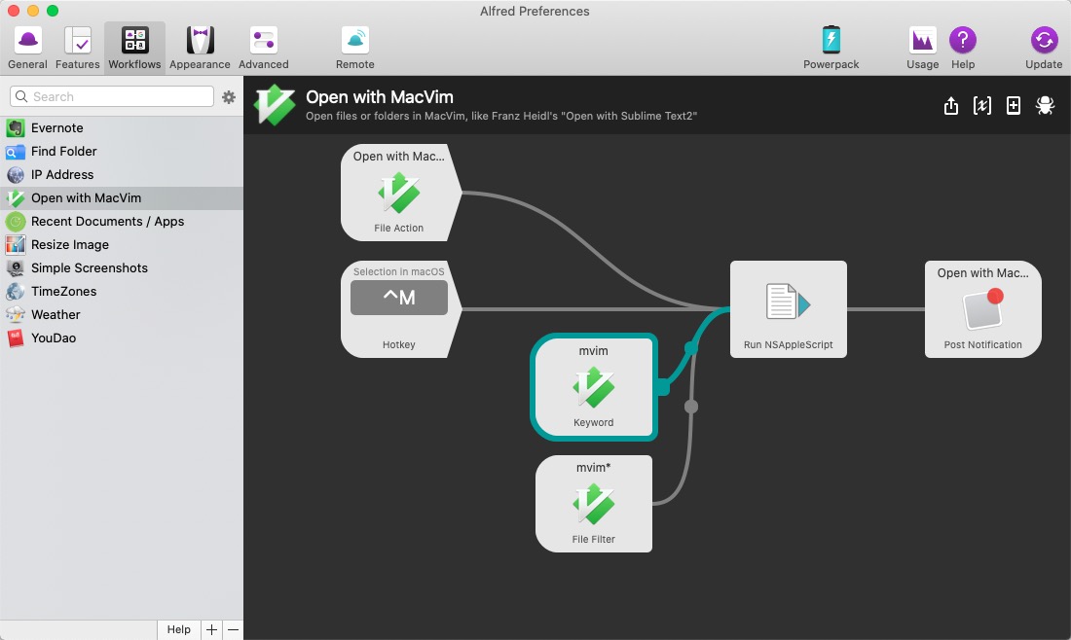
Task: Select the Simple Screenshots workflow
Action: 122,267
